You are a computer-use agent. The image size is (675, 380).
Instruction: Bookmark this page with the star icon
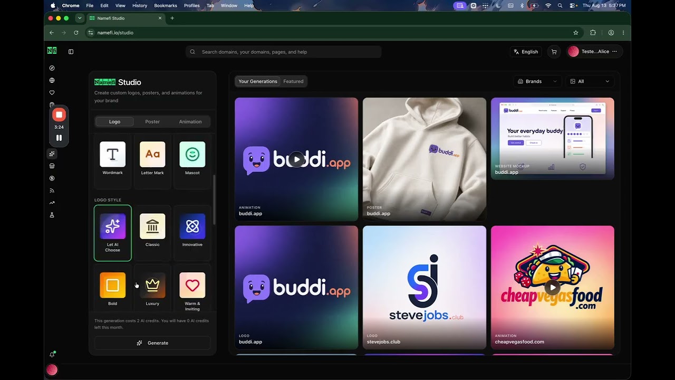click(576, 33)
